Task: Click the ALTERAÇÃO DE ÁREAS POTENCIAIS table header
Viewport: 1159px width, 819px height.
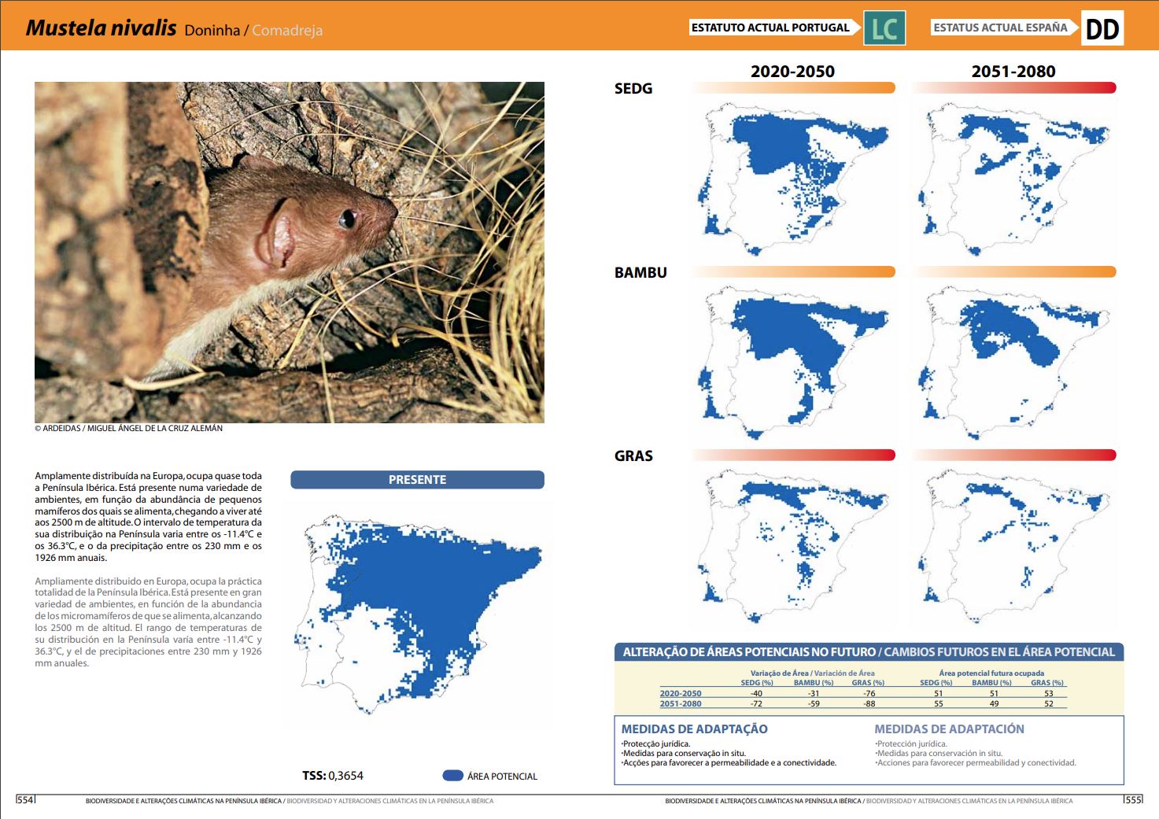Action: (x=869, y=652)
